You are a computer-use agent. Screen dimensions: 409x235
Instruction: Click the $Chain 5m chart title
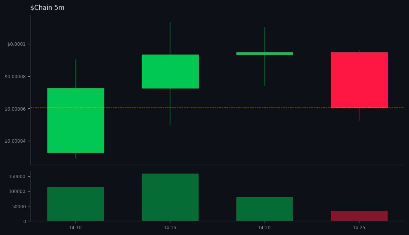click(x=47, y=8)
